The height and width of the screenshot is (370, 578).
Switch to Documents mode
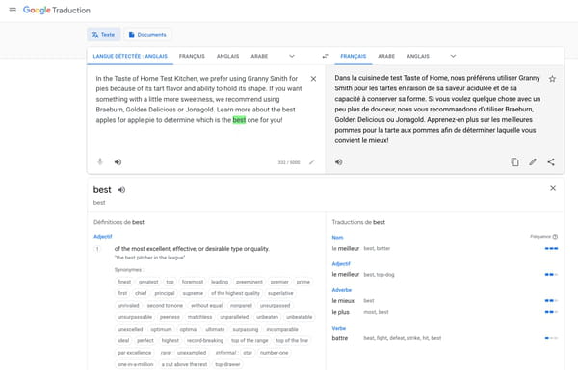(147, 35)
